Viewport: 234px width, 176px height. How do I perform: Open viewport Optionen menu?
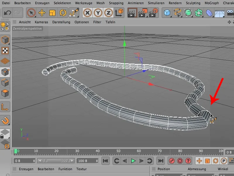coord(82,22)
